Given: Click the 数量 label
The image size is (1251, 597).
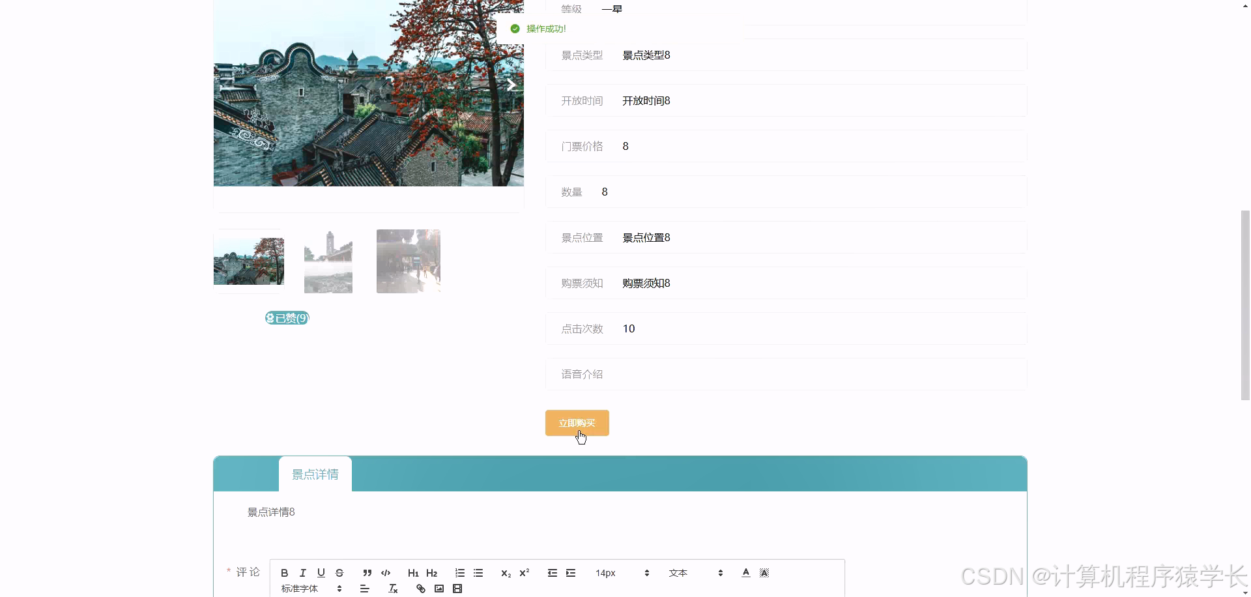Looking at the screenshot, I should 571,192.
